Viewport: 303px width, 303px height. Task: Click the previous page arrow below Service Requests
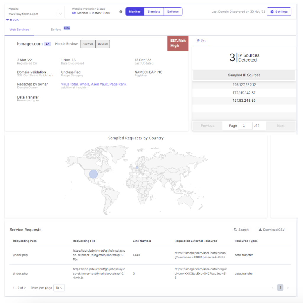pyautogui.click(x=273, y=287)
